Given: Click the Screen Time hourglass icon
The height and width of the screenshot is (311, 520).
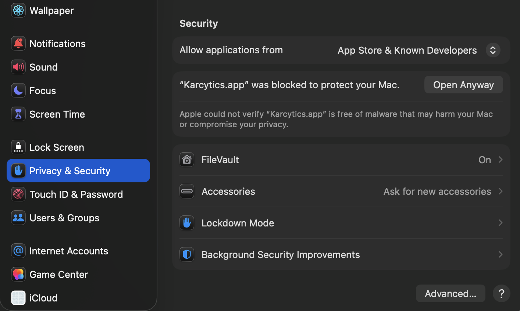Looking at the screenshot, I should click(x=18, y=114).
